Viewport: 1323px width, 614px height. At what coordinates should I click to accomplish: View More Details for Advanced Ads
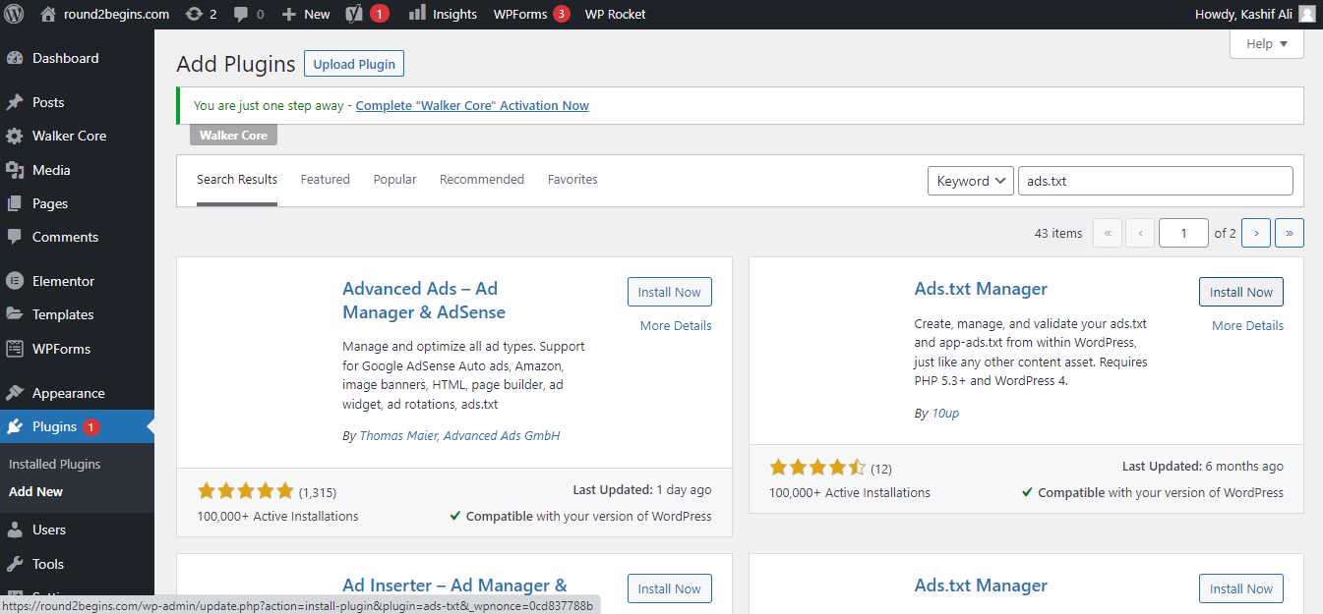[x=676, y=325]
